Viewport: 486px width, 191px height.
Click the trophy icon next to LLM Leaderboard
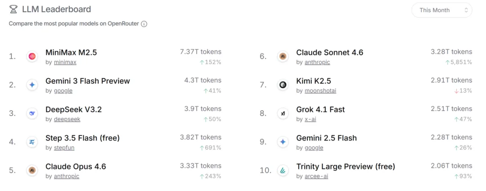13,9
